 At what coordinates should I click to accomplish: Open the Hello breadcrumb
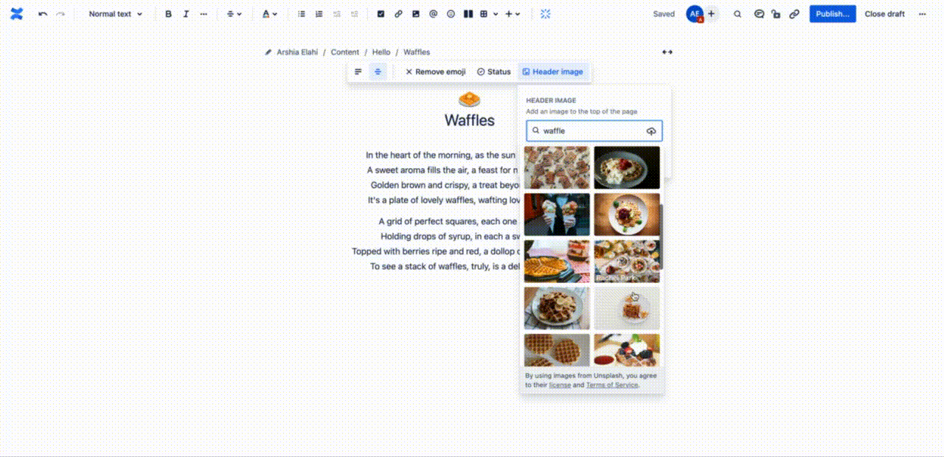(381, 52)
